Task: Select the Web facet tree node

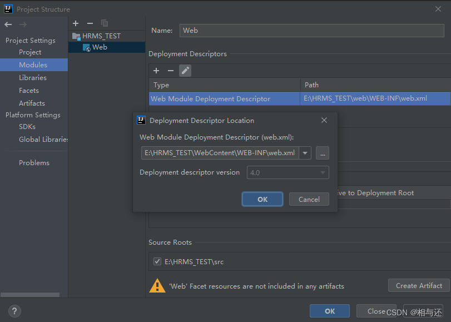Action: (107, 47)
